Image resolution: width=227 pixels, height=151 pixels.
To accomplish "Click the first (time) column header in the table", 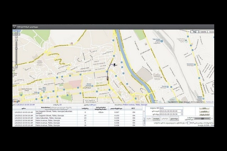I will tap(24, 108).
